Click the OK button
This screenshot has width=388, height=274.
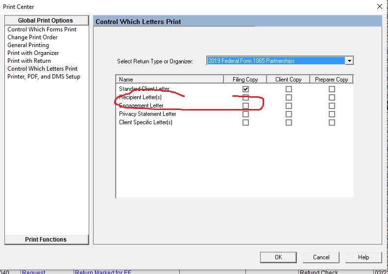(x=278, y=257)
